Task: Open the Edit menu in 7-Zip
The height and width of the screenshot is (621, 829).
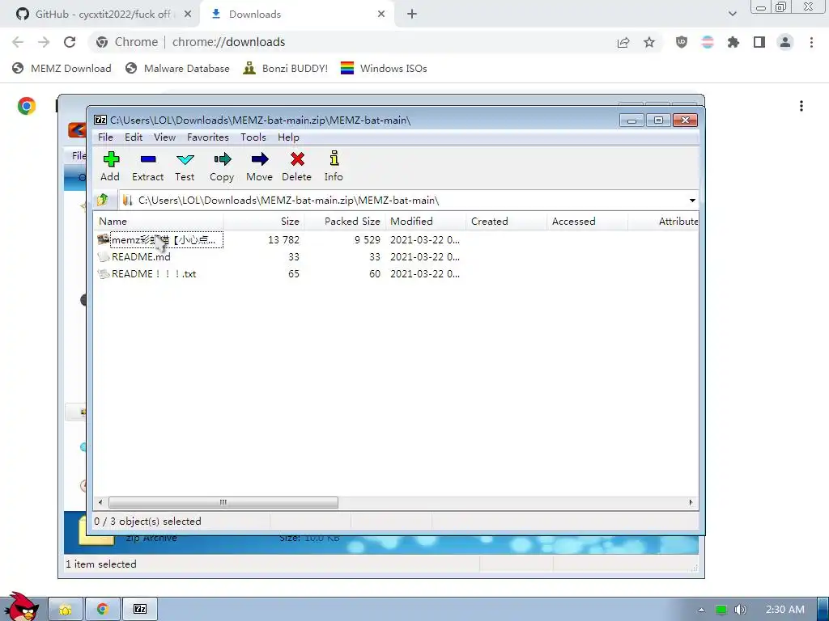Action: 134,137
